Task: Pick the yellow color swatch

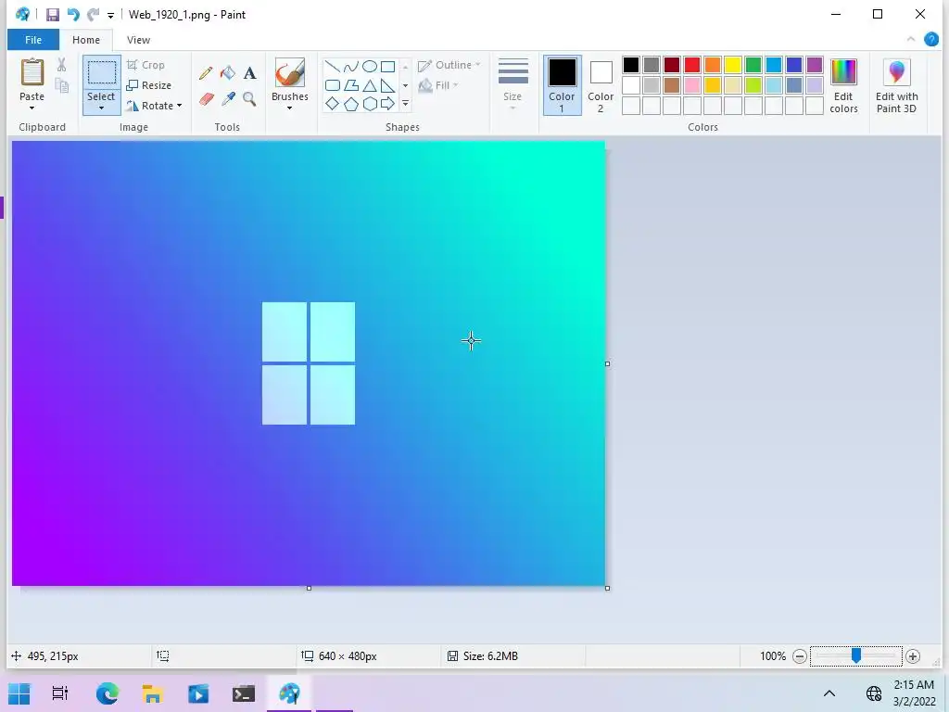Action: coord(733,65)
